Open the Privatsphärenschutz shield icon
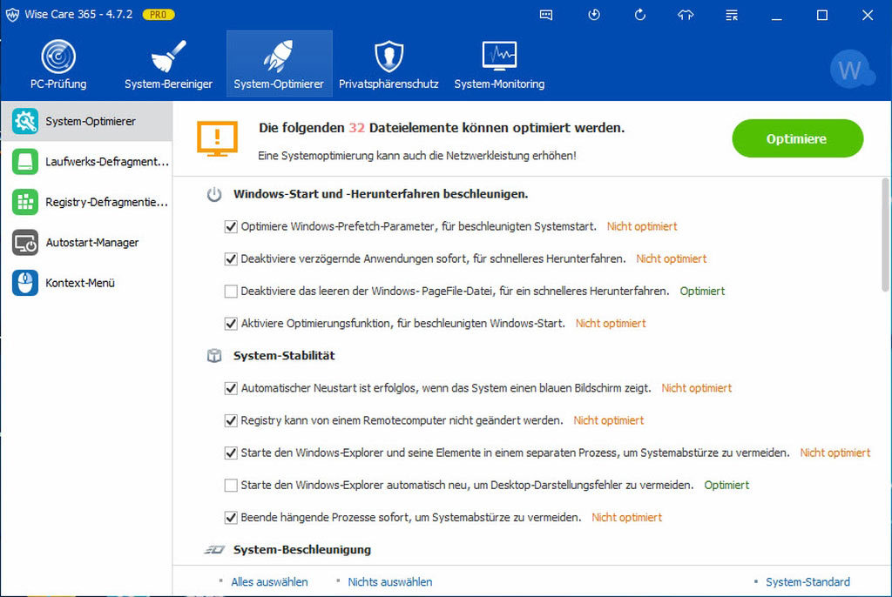 [389, 57]
